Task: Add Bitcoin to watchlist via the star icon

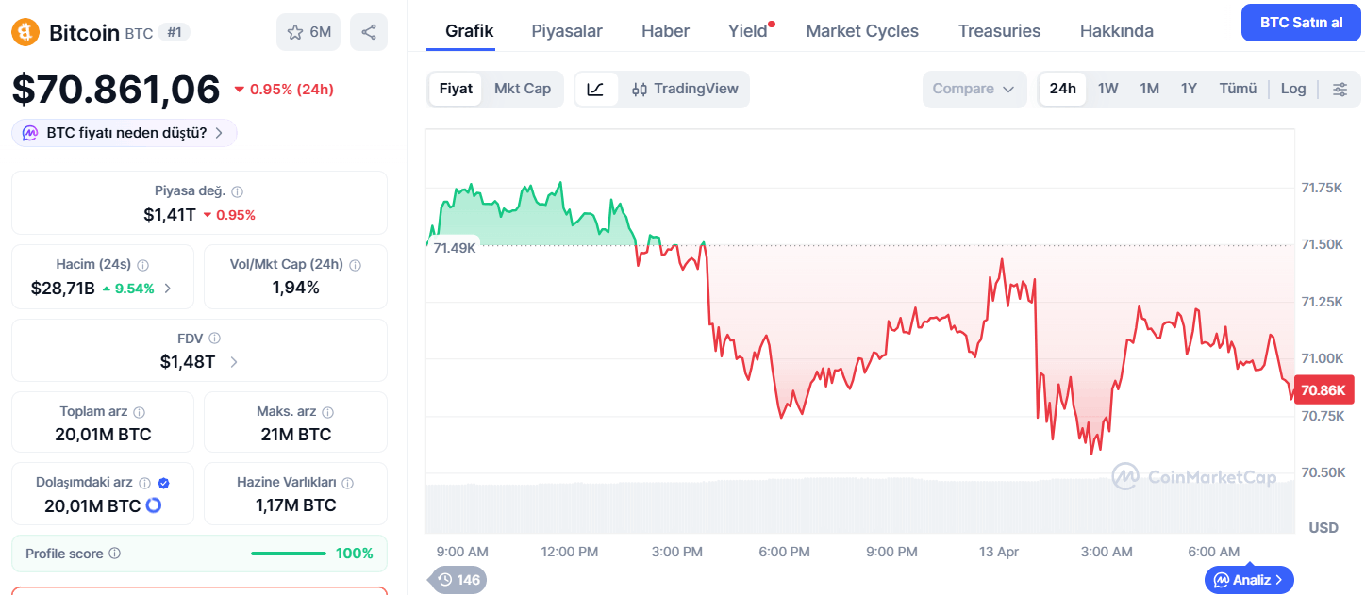Action: [x=295, y=32]
